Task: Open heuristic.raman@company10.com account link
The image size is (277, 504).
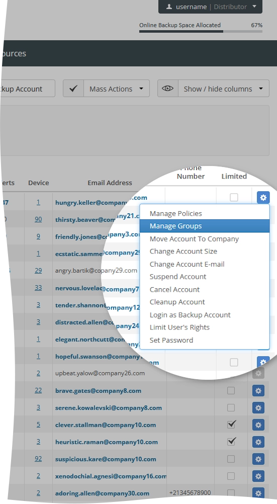Action: click(x=107, y=442)
